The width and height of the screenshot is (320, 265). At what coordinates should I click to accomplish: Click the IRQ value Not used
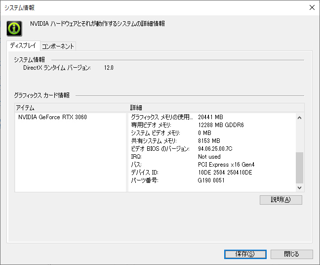pos(209,157)
